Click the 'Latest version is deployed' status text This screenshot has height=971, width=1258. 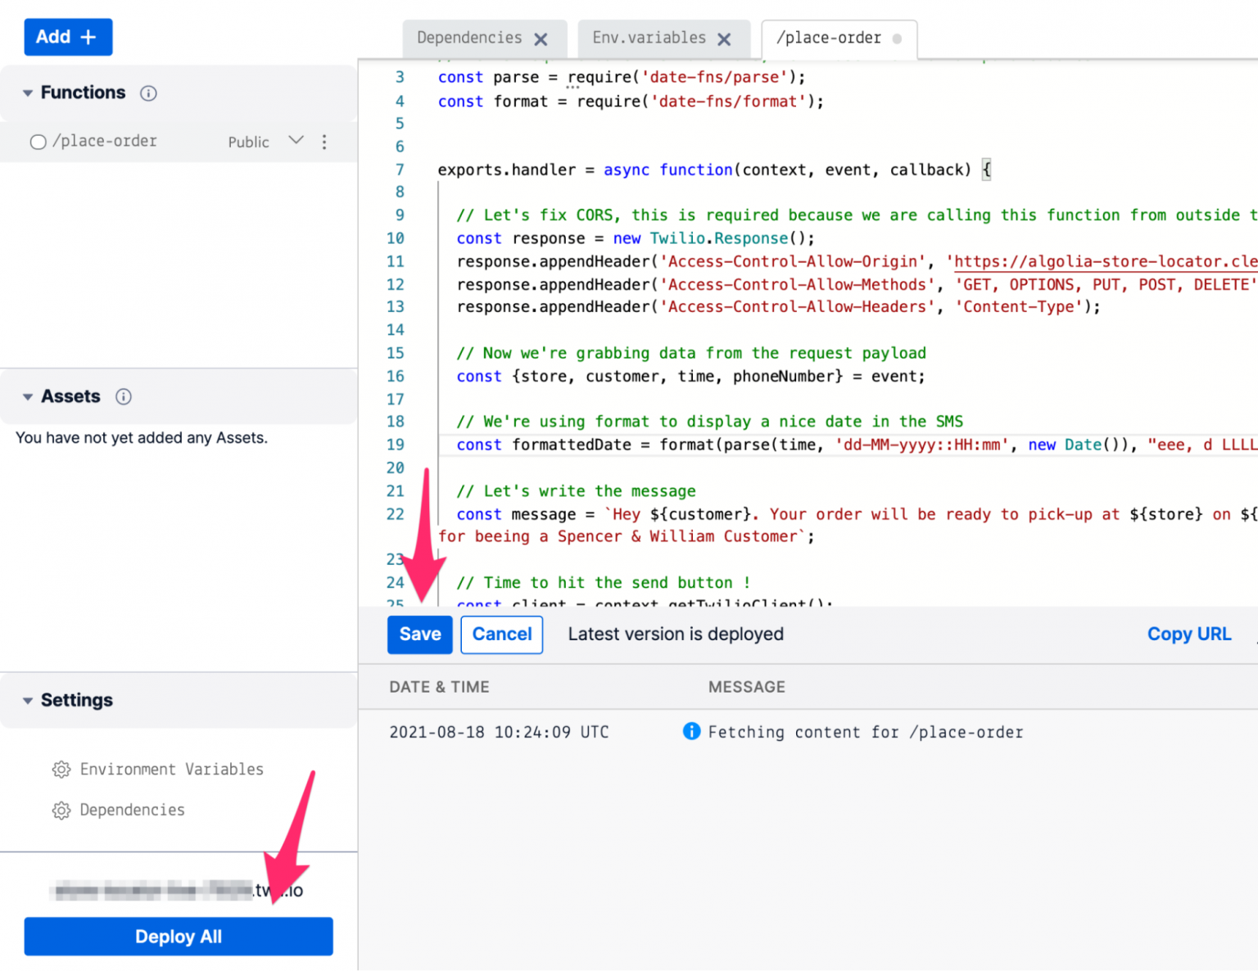pos(676,635)
